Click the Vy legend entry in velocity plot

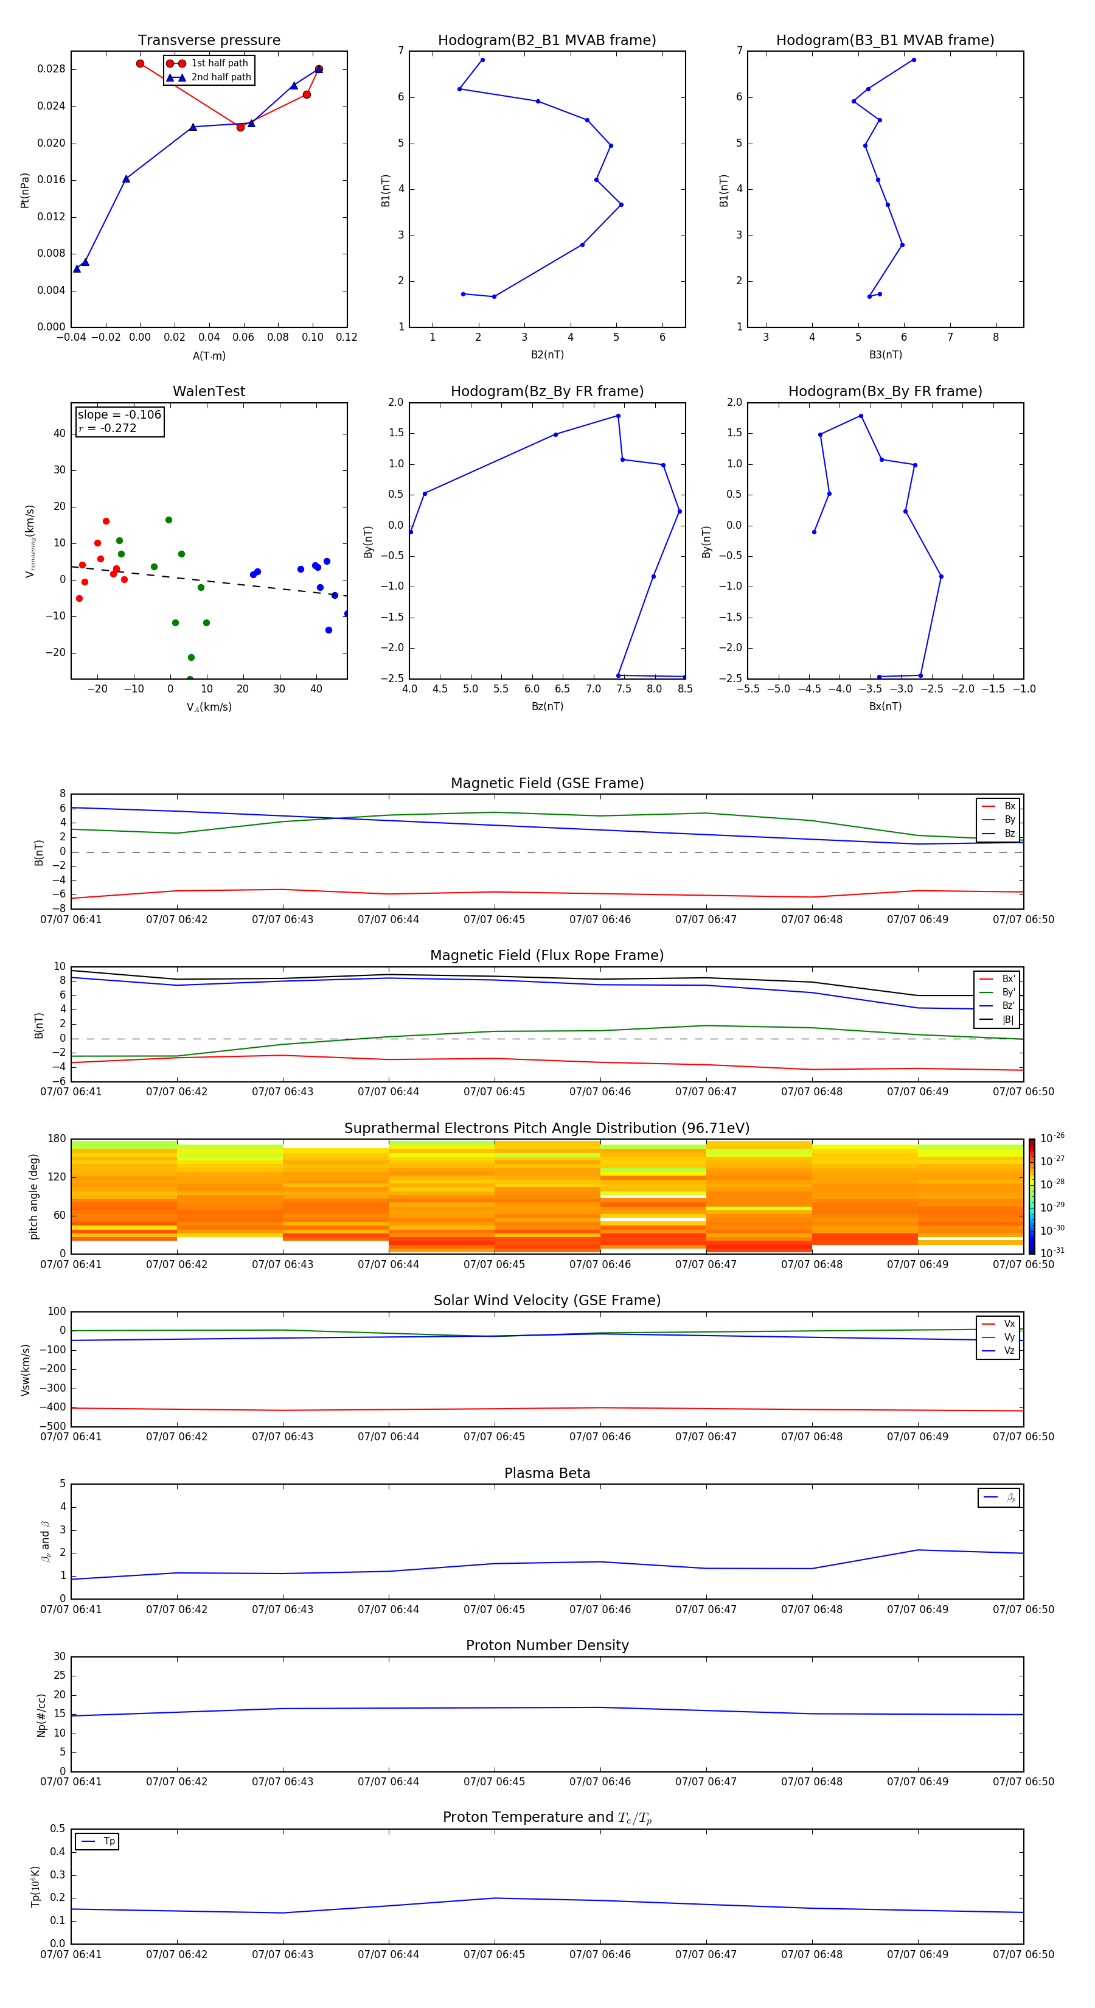[x=998, y=1337]
